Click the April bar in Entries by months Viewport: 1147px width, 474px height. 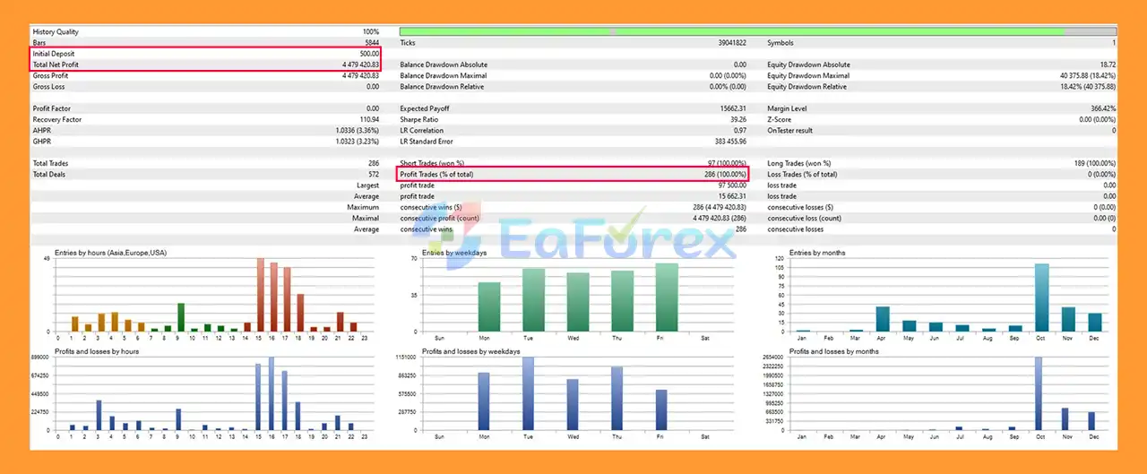[883, 319]
